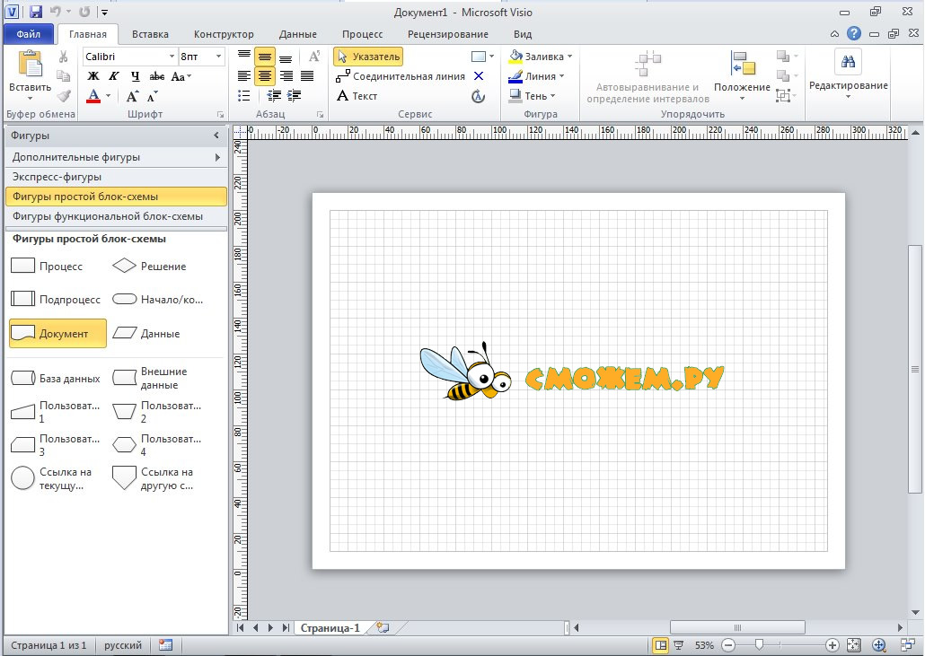925x656 pixels.
Task: Click the pan and zoom window icon
Action: (x=879, y=645)
